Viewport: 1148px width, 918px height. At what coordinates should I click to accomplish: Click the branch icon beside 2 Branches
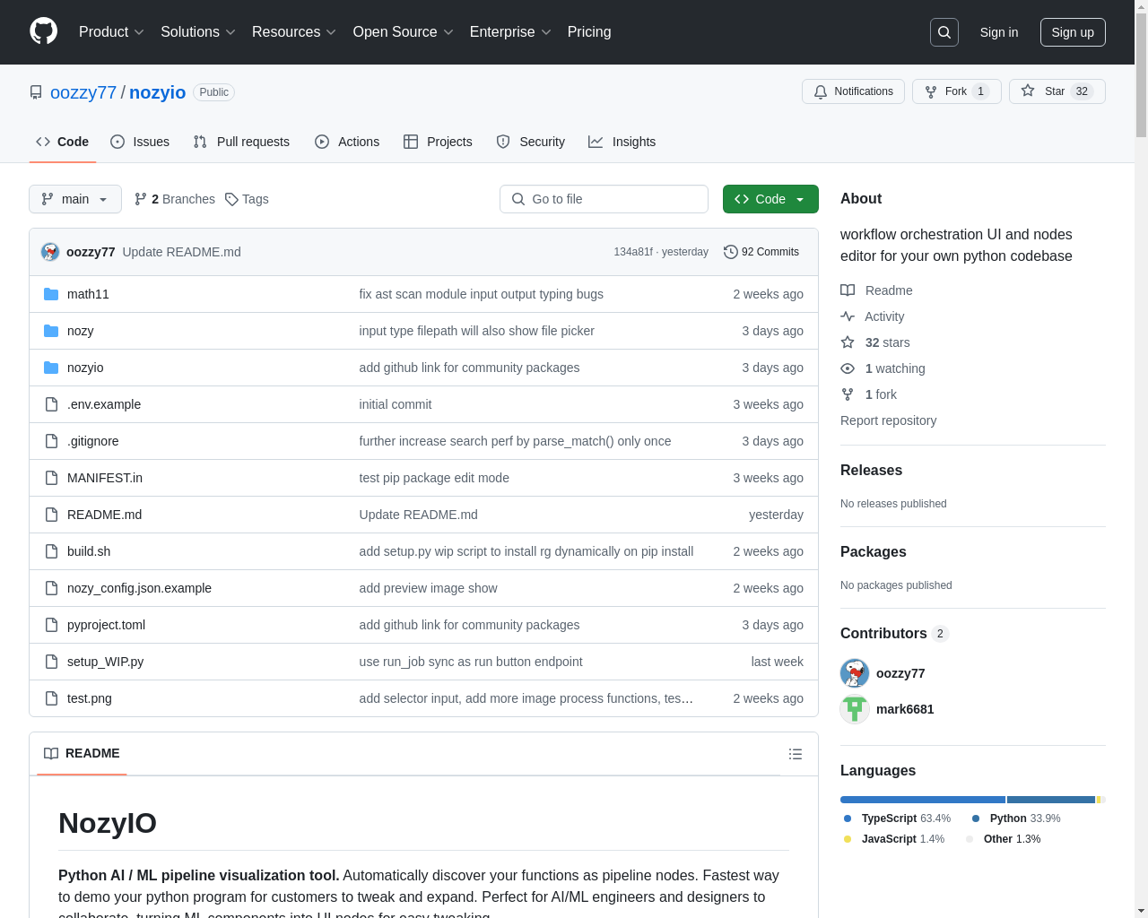(140, 199)
